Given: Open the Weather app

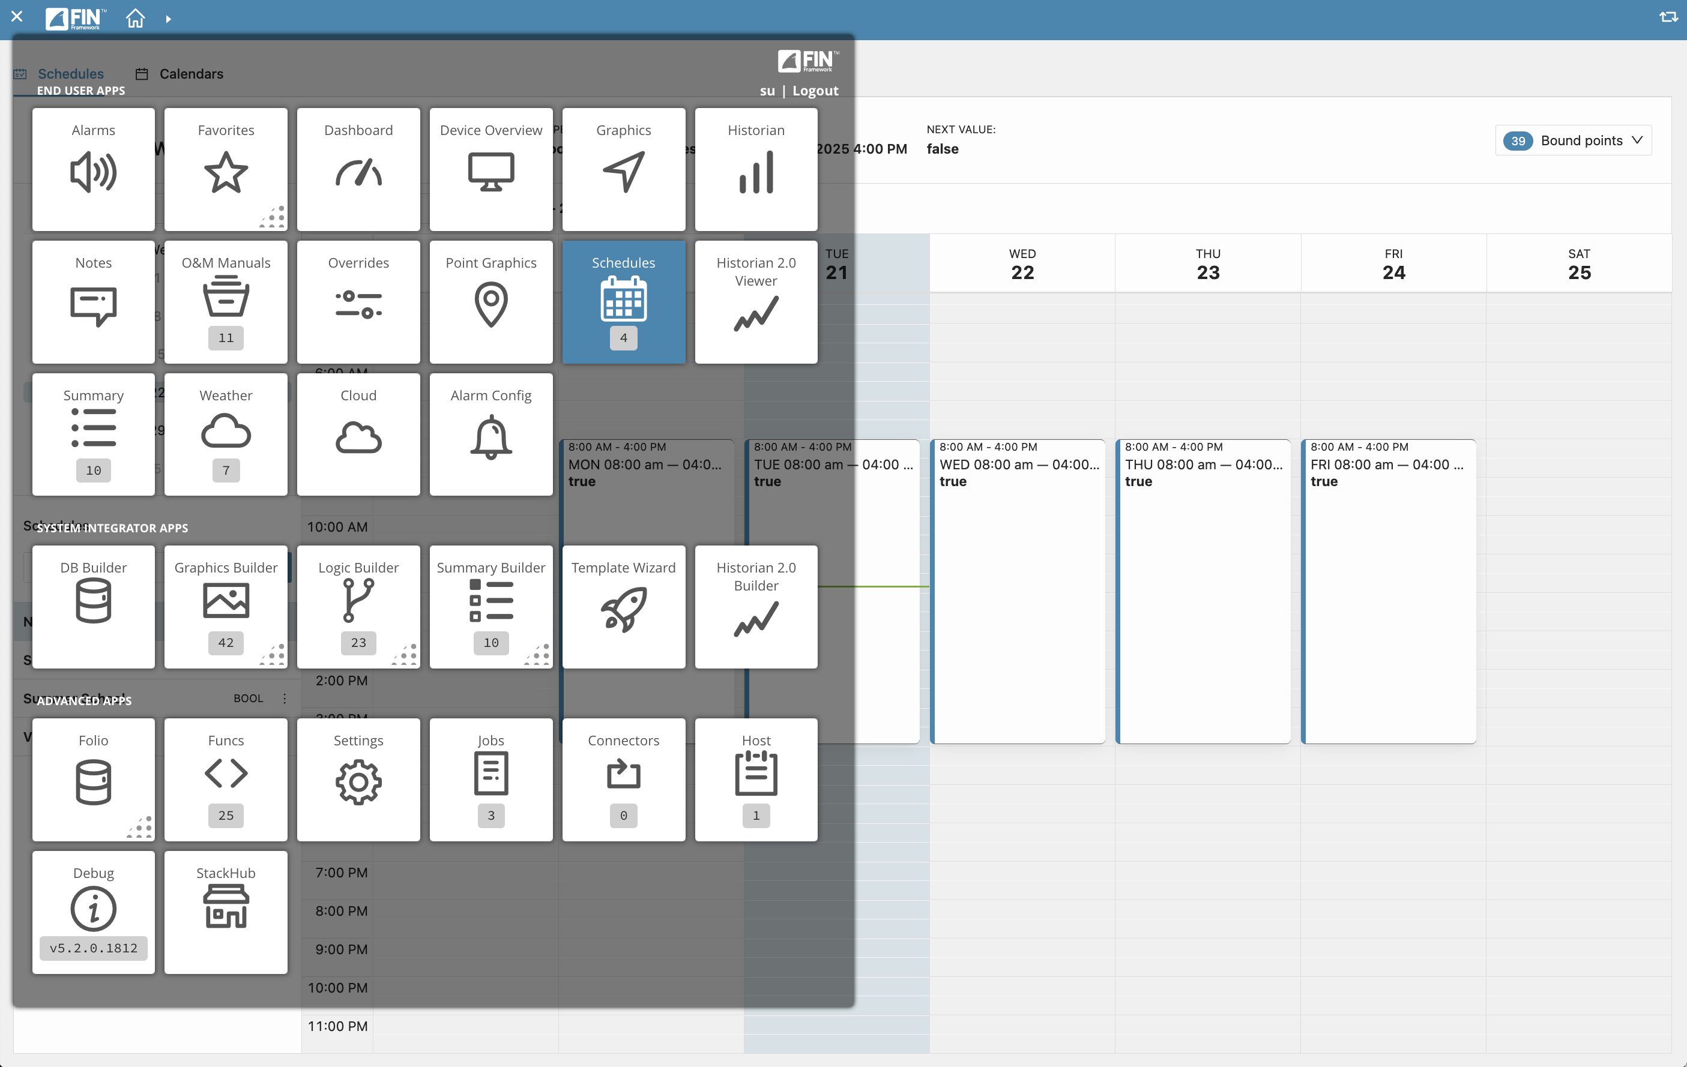Looking at the screenshot, I should (226, 434).
